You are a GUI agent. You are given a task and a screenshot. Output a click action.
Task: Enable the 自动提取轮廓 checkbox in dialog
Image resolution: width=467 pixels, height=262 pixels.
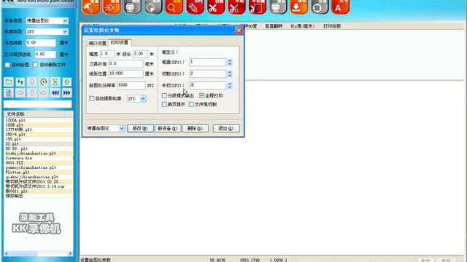pos(92,98)
